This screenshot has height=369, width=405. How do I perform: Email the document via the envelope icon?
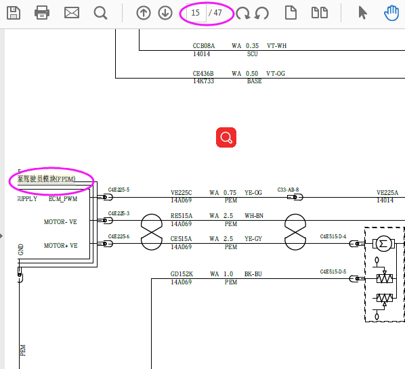tap(72, 13)
